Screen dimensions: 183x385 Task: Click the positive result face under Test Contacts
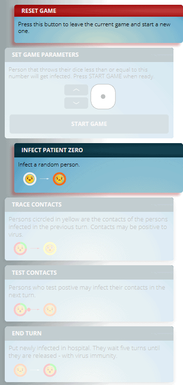tap(50, 310)
